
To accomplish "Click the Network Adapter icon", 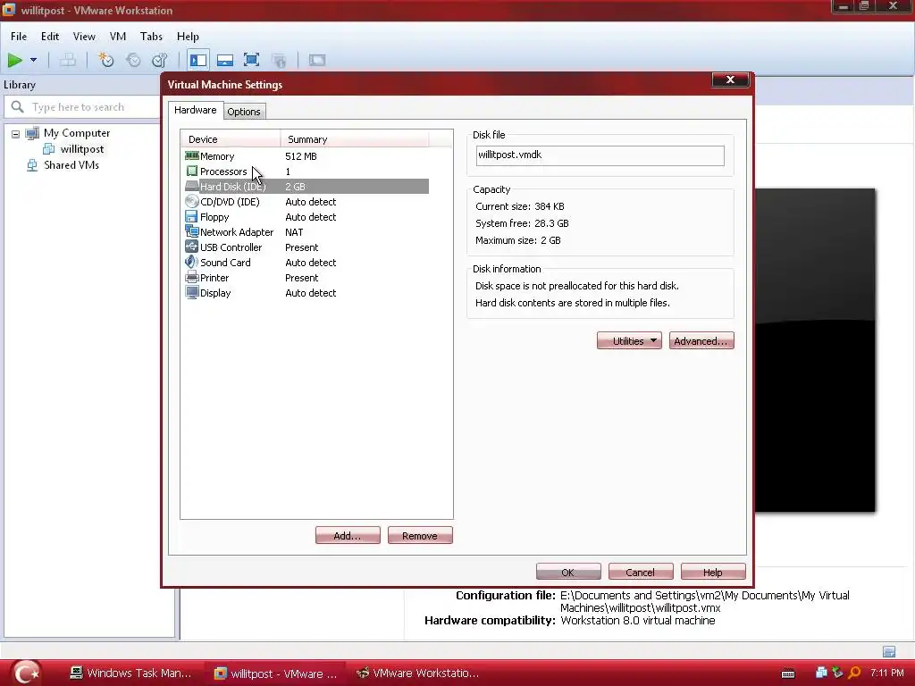I will (x=191, y=231).
